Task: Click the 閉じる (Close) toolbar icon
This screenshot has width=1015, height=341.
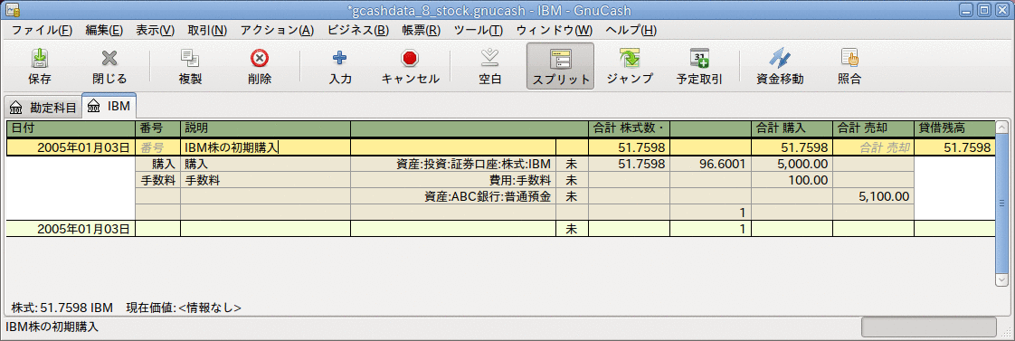Action: [x=109, y=59]
